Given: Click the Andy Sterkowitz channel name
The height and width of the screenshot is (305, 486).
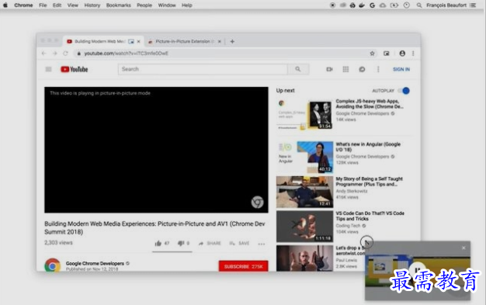Looking at the screenshot, I should pos(352,191).
